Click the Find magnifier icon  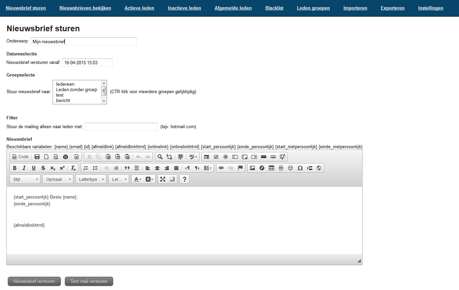pos(160,157)
